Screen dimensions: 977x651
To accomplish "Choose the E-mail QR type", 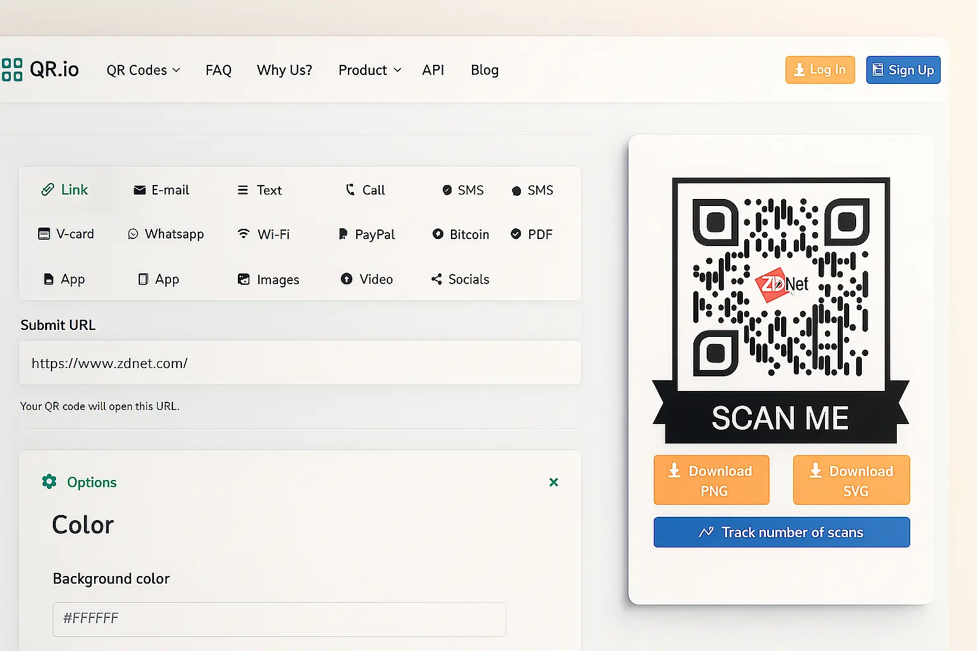I will 162,190.
